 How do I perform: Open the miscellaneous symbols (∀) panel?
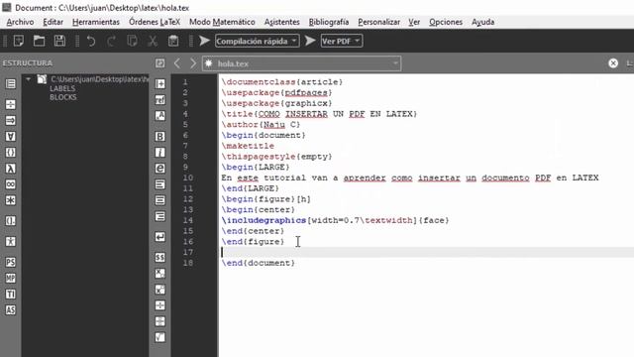pyautogui.click(x=11, y=137)
